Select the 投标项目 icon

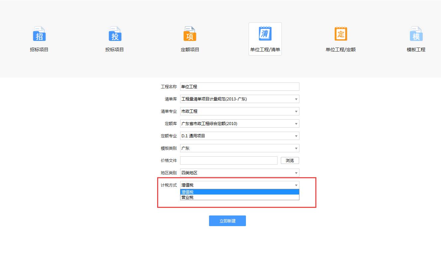[115, 34]
